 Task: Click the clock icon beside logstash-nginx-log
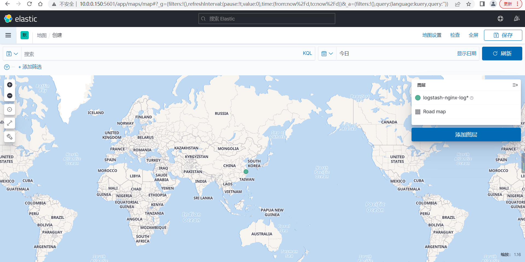(472, 98)
